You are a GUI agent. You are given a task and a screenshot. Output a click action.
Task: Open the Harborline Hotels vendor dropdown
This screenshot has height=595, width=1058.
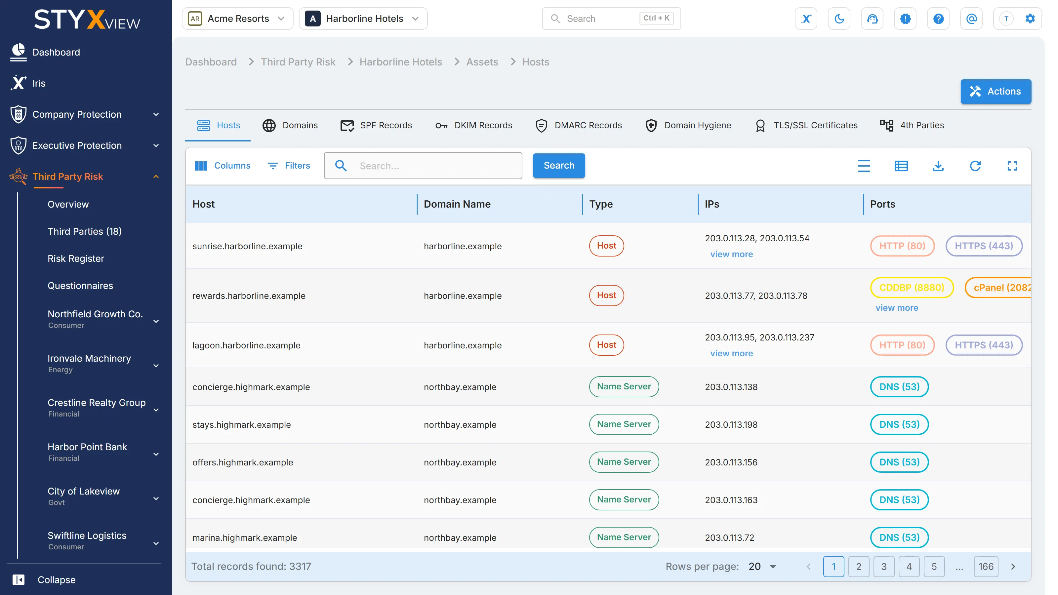[363, 19]
